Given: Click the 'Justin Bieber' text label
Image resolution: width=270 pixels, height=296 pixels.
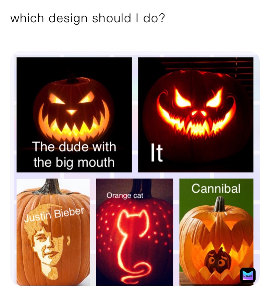Looking at the screenshot, I should 54,215.
